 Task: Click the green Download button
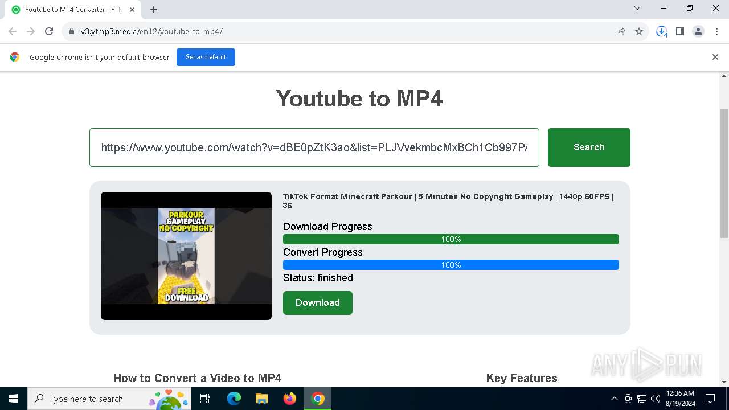(x=318, y=303)
